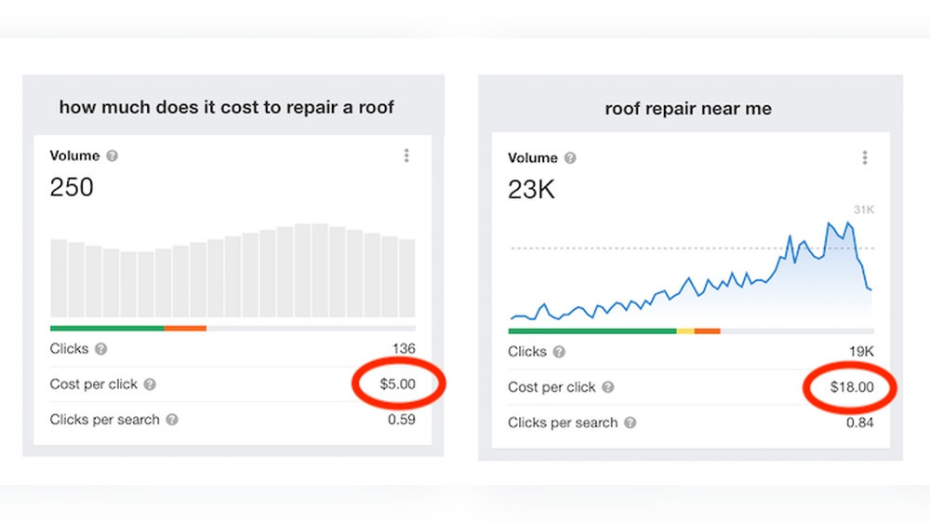Viewport: 930px width, 524px height.
Task: Click the orange segment of the right card's click bar
Action: pos(708,331)
